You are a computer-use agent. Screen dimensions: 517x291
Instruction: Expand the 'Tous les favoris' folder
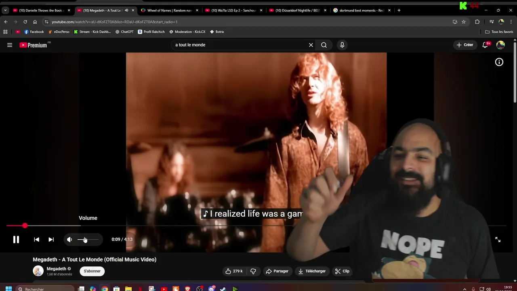click(499, 32)
